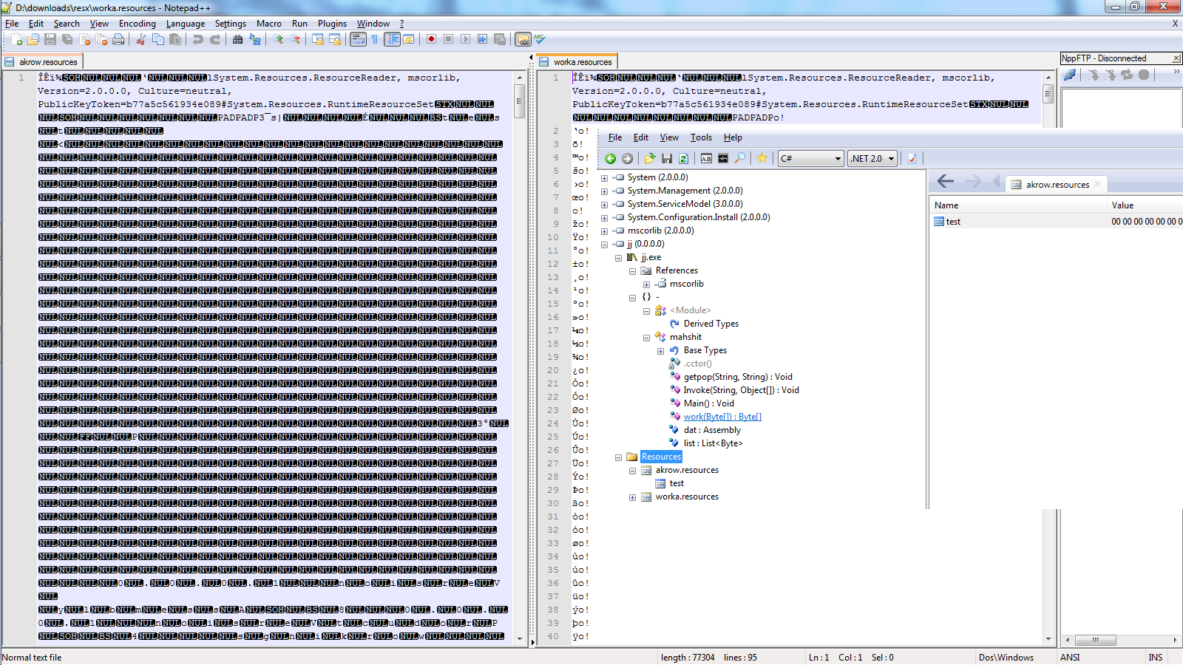Close the akrow.resources viewer tab in Reflector
This screenshot has width=1183, height=665.
[x=1098, y=185]
